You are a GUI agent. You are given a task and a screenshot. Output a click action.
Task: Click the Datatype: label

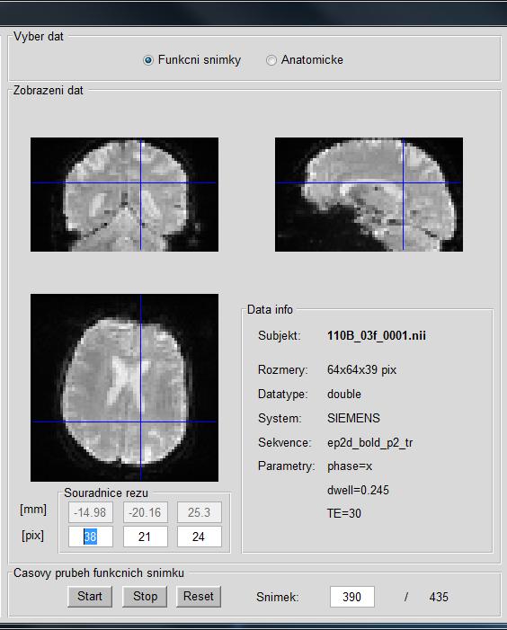point(283,394)
